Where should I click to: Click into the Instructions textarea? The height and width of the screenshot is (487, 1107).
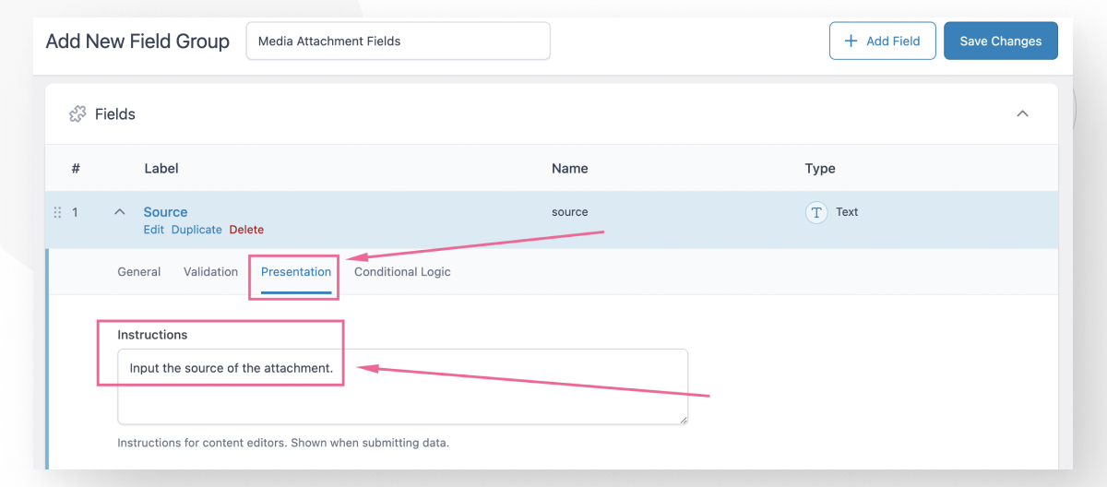pyautogui.click(x=402, y=386)
